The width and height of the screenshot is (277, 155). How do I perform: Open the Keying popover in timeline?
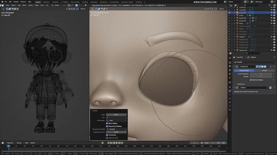tap(19, 143)
